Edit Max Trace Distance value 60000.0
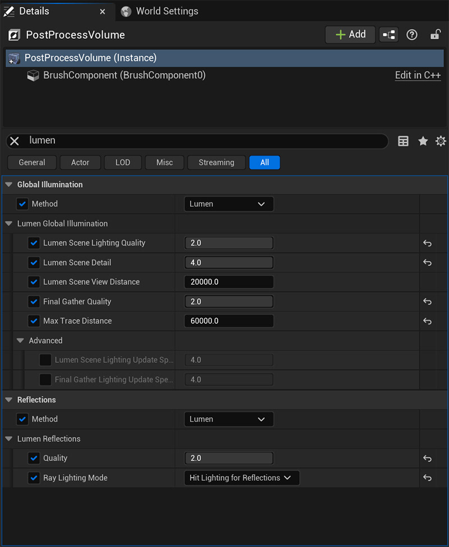This screenshot has height=547, width=449. pos(228,321)
